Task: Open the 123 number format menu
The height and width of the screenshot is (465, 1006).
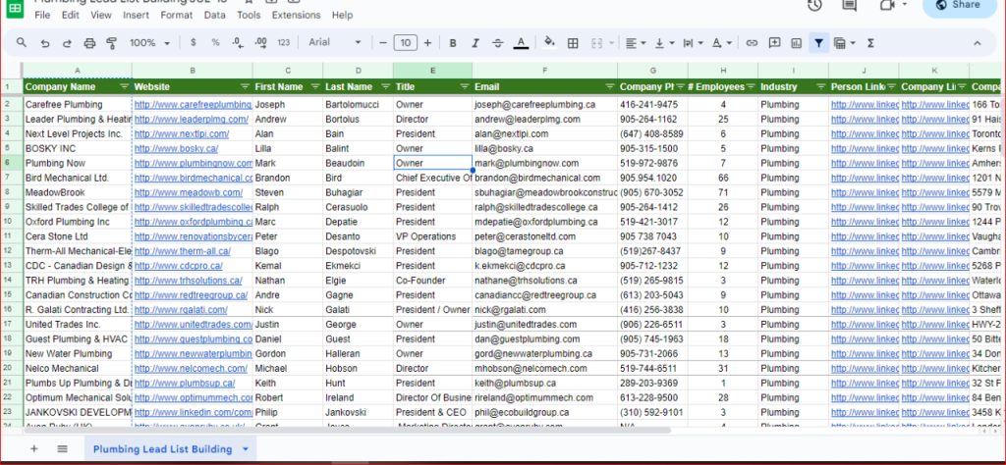Action: point(284,43)
